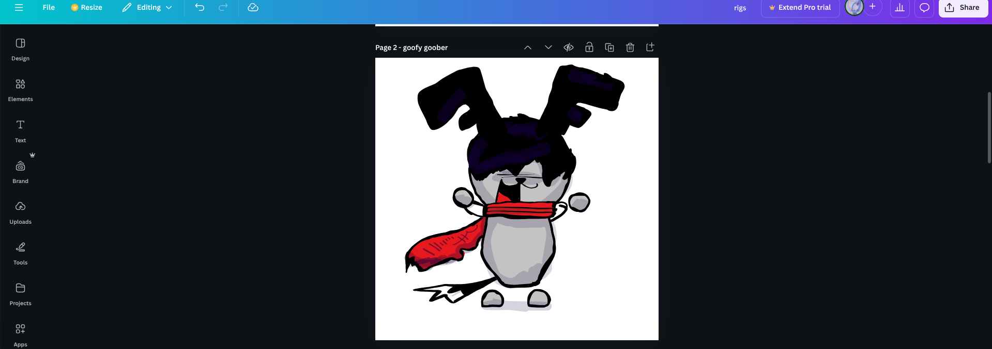The image size is (992, 349).
Task: Open the Brand kit panel
Action: [x=20, y=172]
